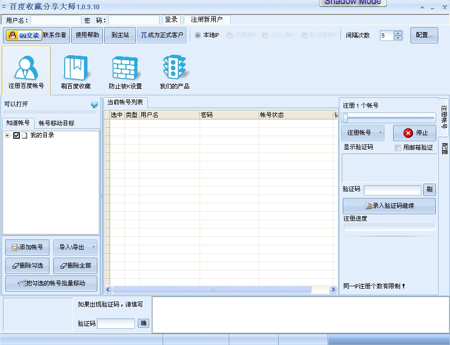
Task: Click the 类型 column header
Action: [132, 115]
